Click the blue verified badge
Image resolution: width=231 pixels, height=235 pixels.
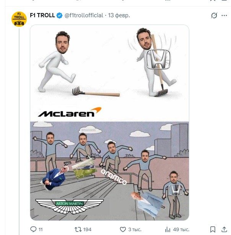(60, 15)
